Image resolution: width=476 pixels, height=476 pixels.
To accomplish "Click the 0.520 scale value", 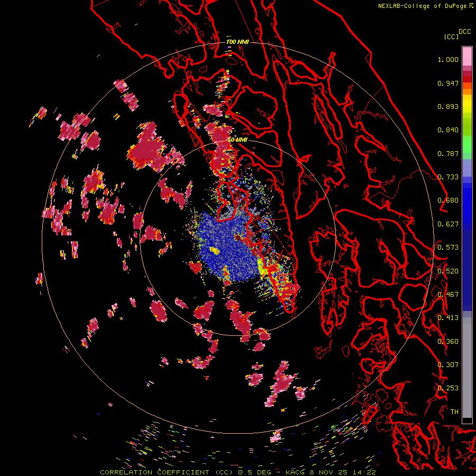I will [x=448, y=271].
